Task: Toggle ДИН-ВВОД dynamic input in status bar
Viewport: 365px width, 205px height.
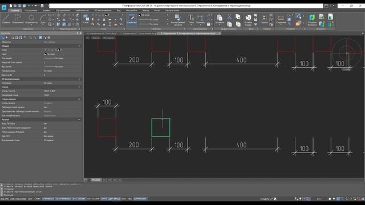Action: coord(114,199)
